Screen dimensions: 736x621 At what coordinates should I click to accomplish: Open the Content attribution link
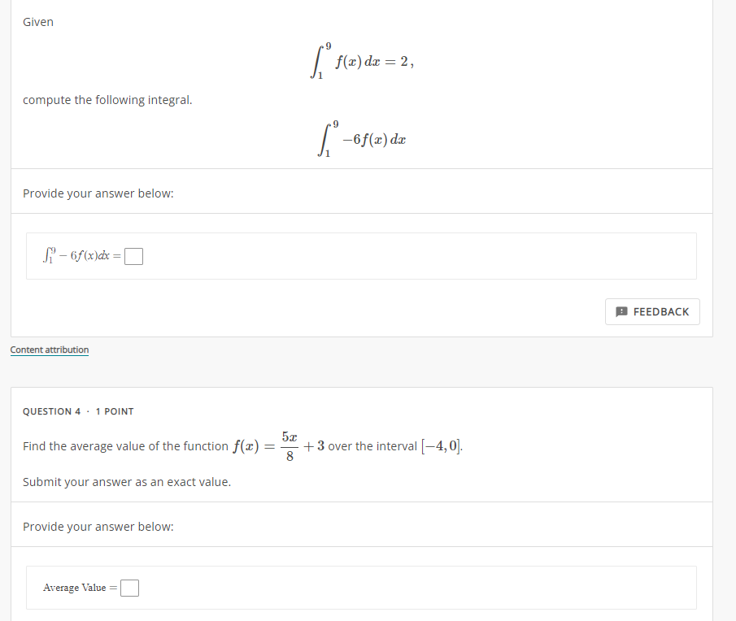tap(50, 350)
